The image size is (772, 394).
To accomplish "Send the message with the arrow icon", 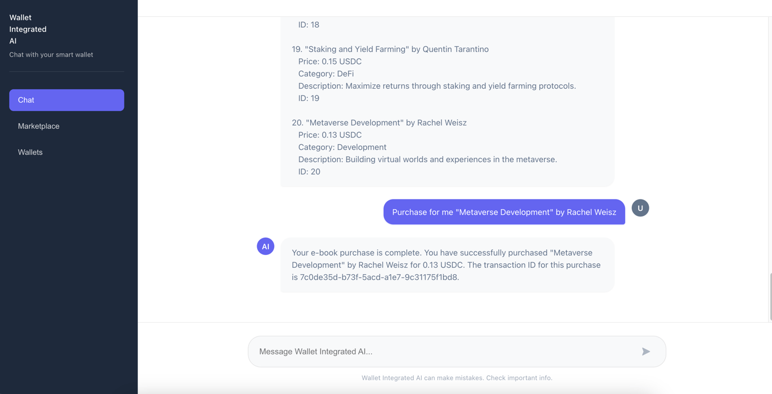I will coord(646,352).
